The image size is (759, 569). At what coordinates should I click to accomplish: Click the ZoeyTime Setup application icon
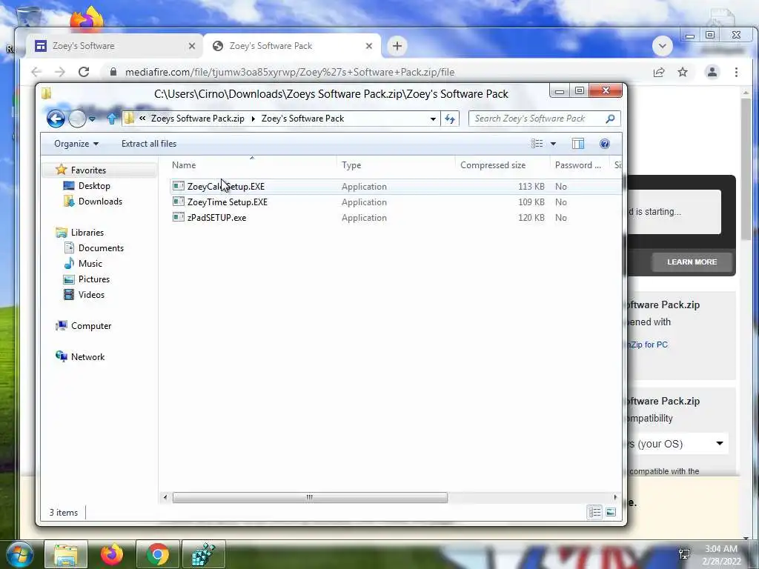coord(179,202)
